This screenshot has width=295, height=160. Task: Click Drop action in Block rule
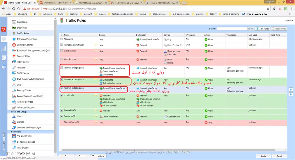pyautogui.click(x=209, y=122)
